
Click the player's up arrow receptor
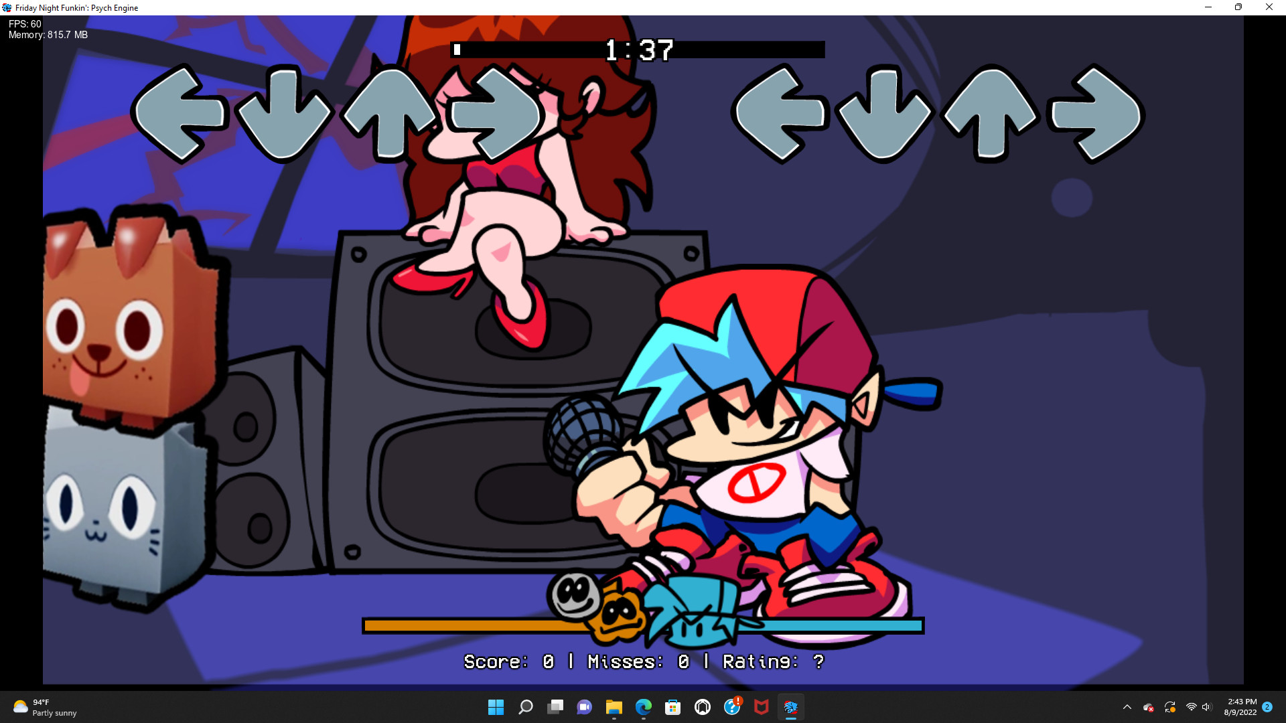[990, 114]
